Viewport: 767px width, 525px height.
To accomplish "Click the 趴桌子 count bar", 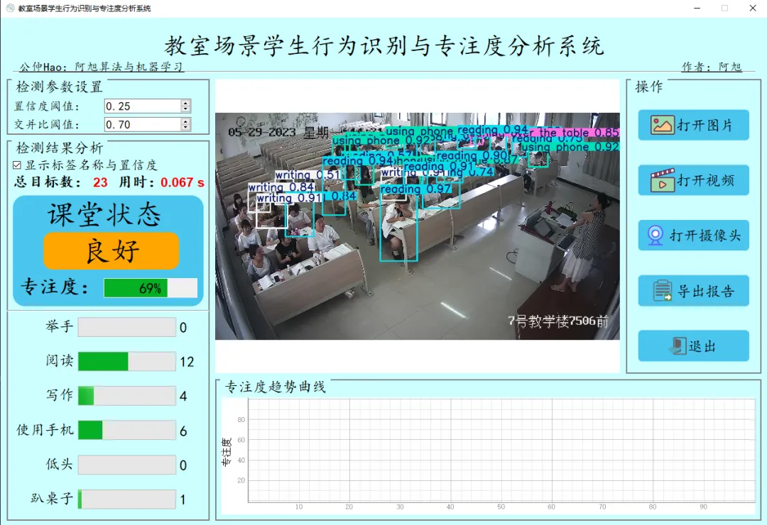I will point(127,499).
